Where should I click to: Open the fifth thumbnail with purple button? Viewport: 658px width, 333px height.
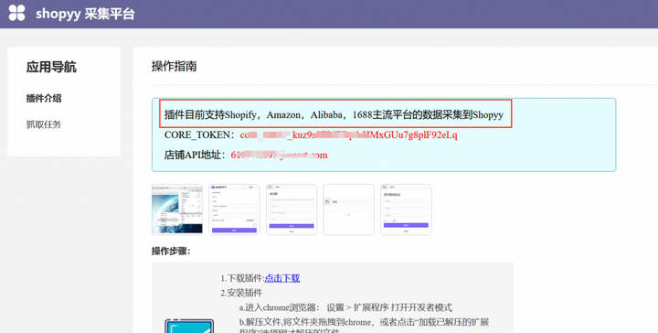pyautogui.click(x=406, y=209)
